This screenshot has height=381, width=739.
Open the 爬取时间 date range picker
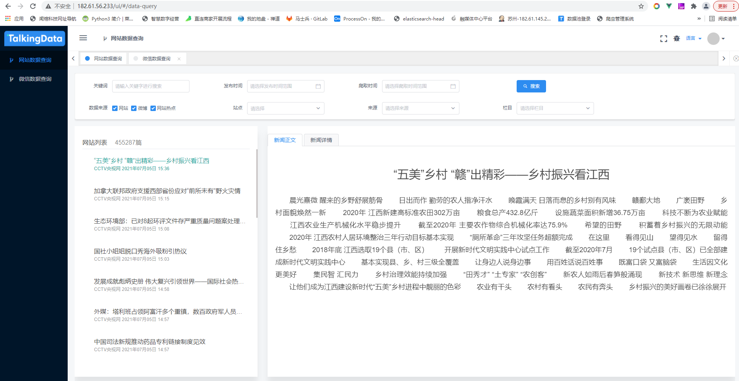[420, 86]
